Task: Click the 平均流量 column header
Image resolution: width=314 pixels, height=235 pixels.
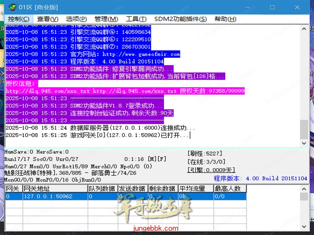Action: point(196,189)
